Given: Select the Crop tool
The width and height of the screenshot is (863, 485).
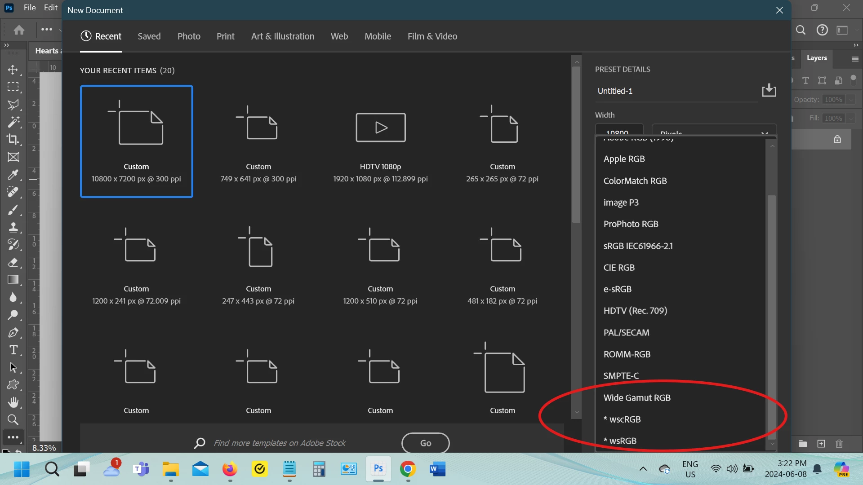Looking at the screenshot, I should point(13,139).
